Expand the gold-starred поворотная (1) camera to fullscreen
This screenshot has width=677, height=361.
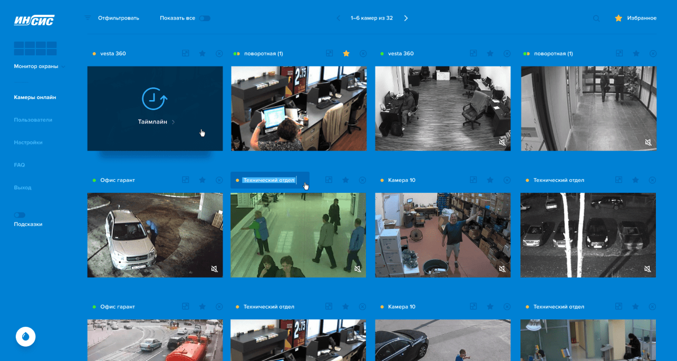click(x=329, y=54)
